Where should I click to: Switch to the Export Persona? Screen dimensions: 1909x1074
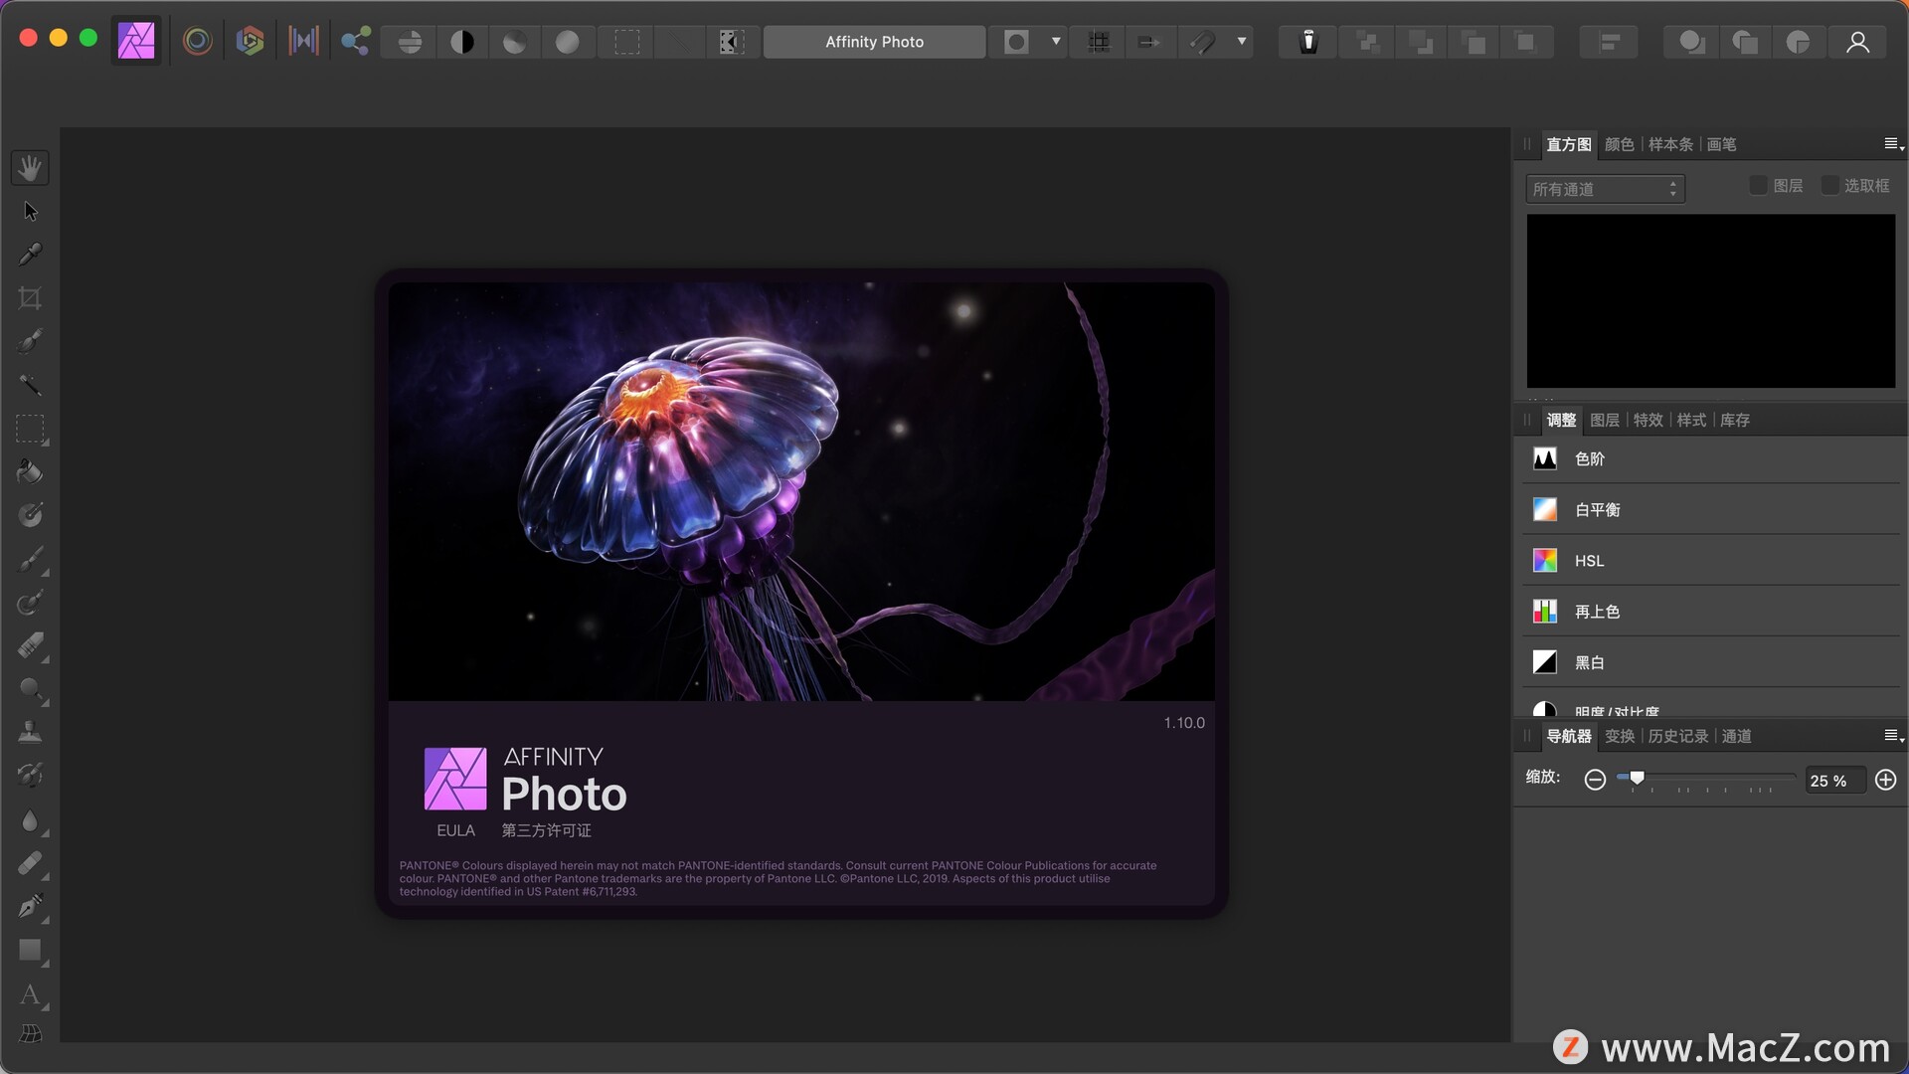point(356,41)
